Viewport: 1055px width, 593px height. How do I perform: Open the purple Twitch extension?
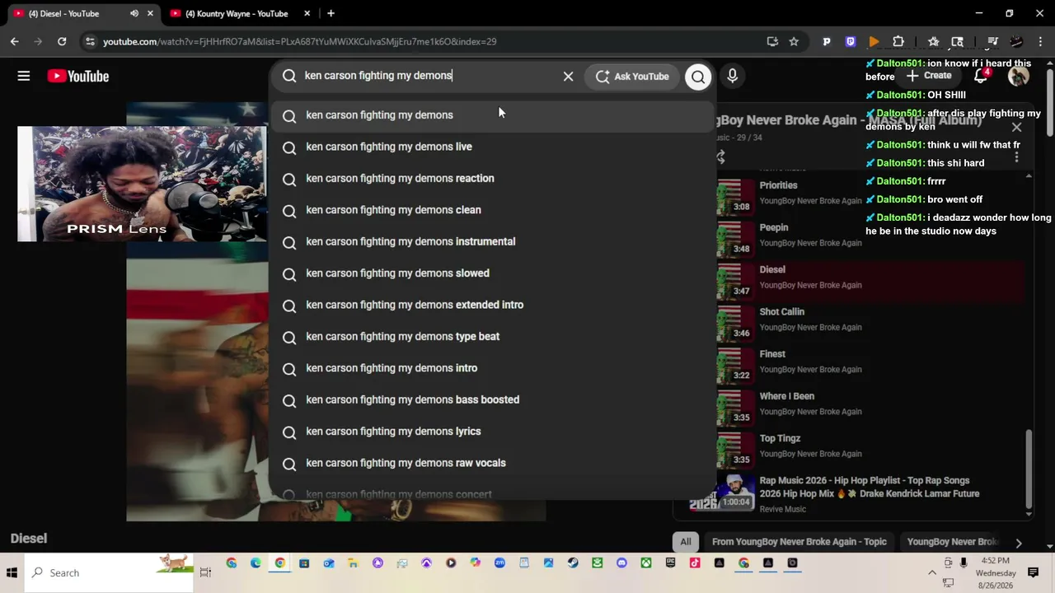851,41
